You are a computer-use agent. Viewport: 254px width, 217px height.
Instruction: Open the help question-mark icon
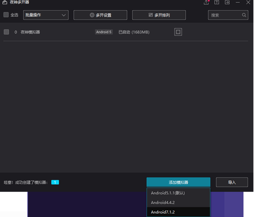(x=217, y=2)
